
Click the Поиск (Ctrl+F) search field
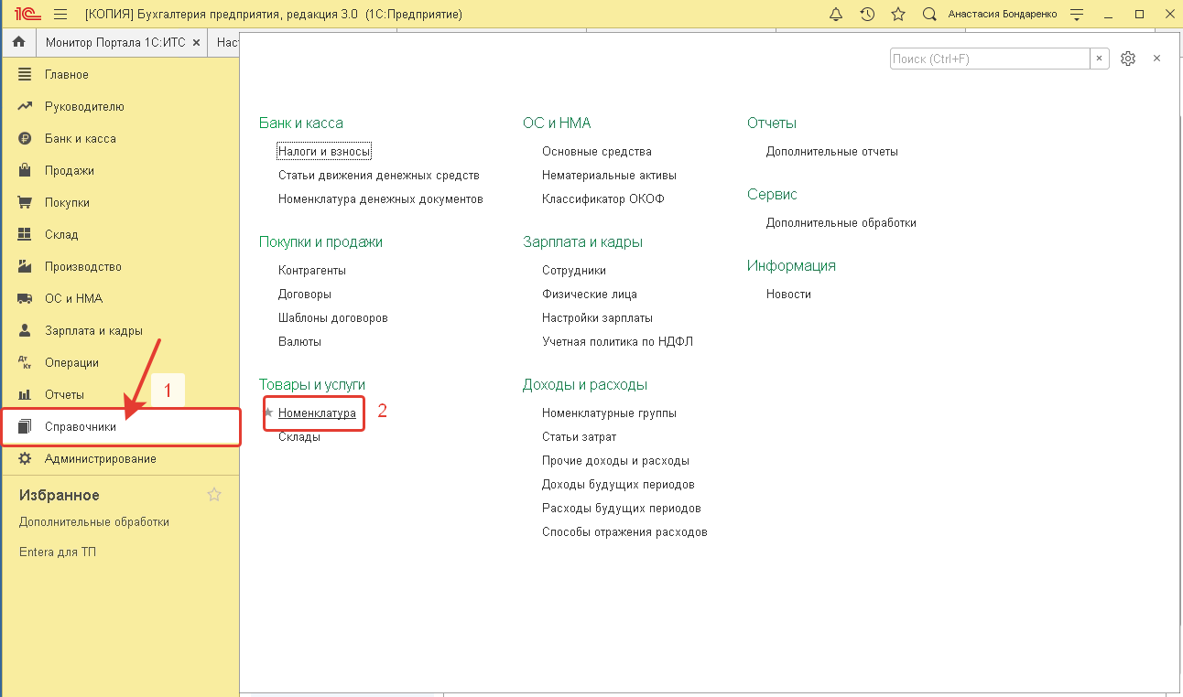point(990,59)
